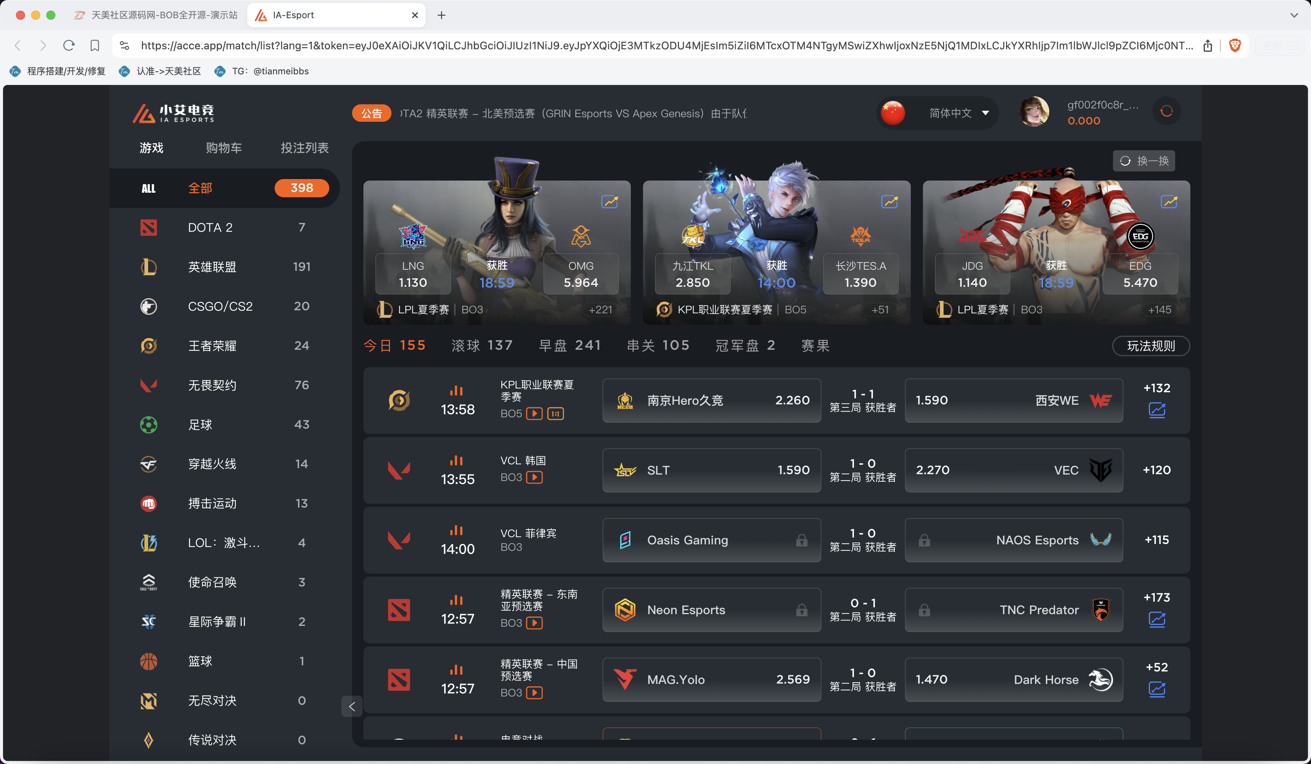Click the balance refresh icon near 0.000
1311x764 pixels.
point(1166,111)
